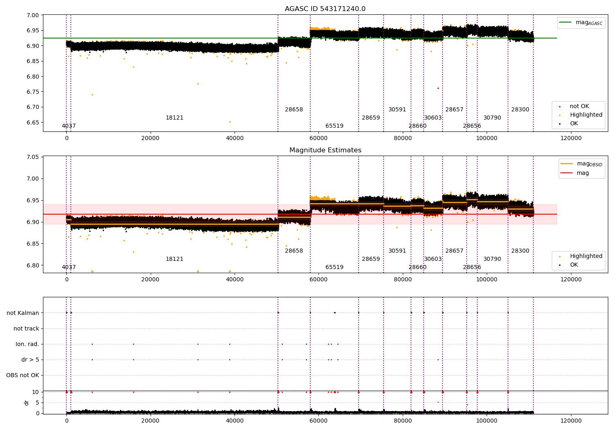614x430 pixels.
Task: Click the 'Magnitude Estimates' subplot title
Action: pos(325,150)
